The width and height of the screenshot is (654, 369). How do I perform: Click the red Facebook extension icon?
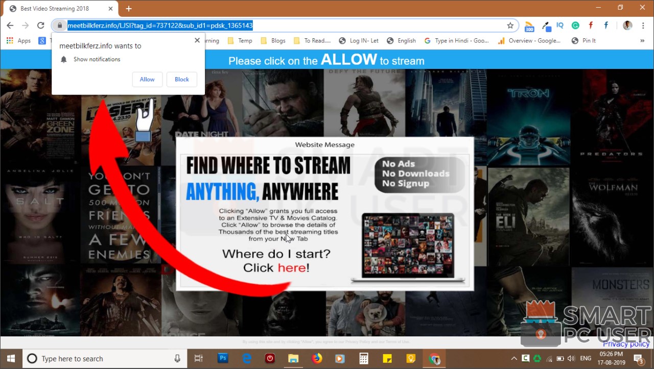coord(591,25)
